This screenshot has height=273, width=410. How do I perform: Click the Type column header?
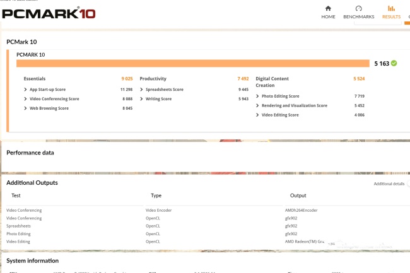point(156,195)
